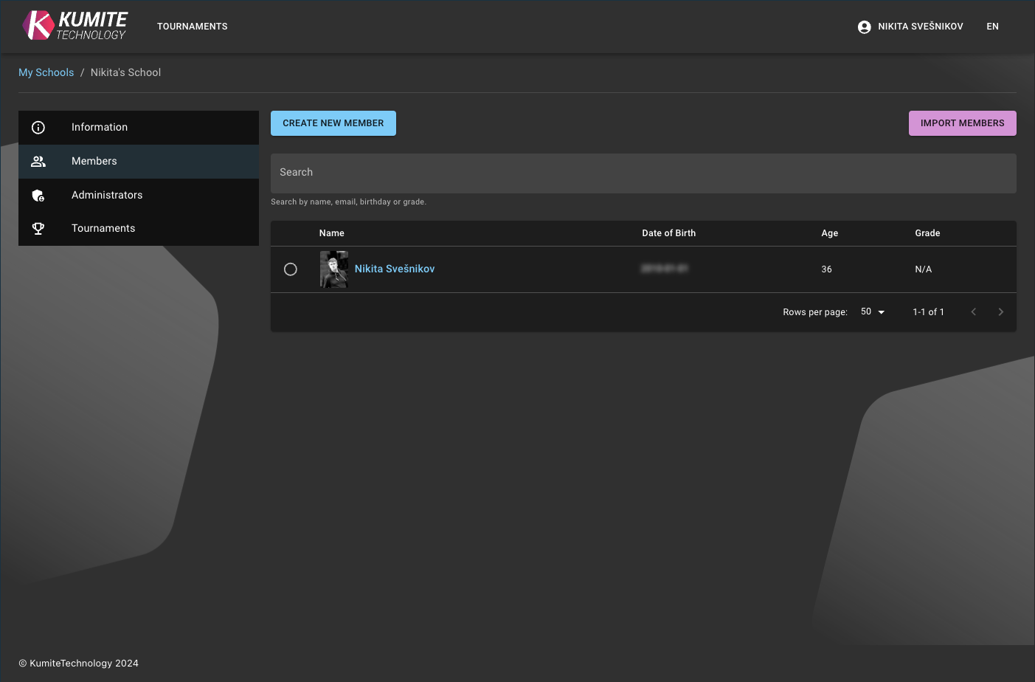Click the Members people icon
The image size is (1035, 682).
[x=38, y=162]
